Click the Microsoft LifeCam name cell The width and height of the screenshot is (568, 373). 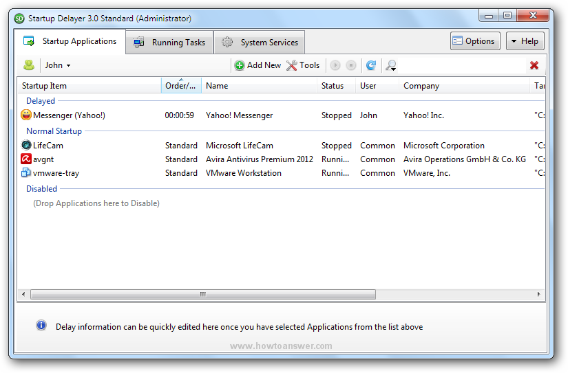tap(240, 146)
